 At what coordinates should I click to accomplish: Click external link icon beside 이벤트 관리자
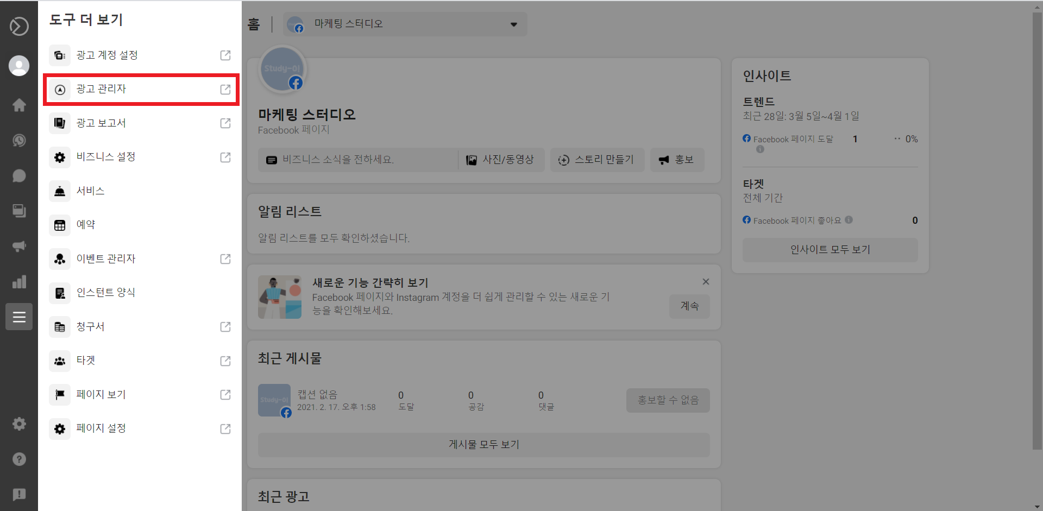point(225,259)
